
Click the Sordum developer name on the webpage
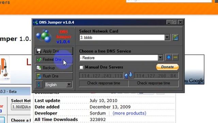[98, 113]
